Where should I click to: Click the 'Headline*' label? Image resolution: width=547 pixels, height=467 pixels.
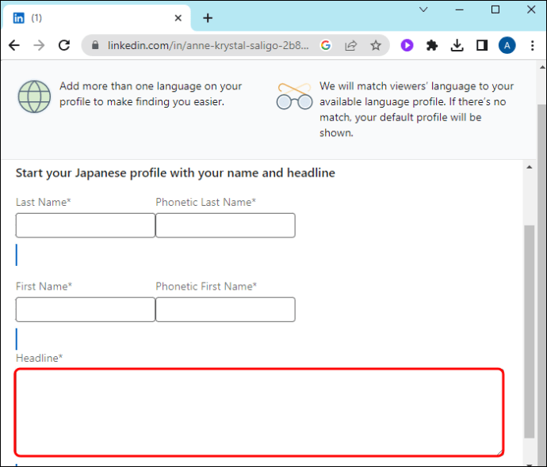[x=39, y=358]
